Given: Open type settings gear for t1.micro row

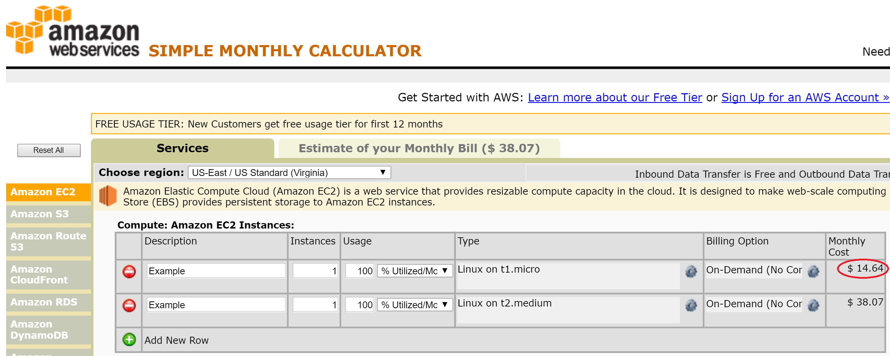Looking at the screenshot, I should pos(691,272).
